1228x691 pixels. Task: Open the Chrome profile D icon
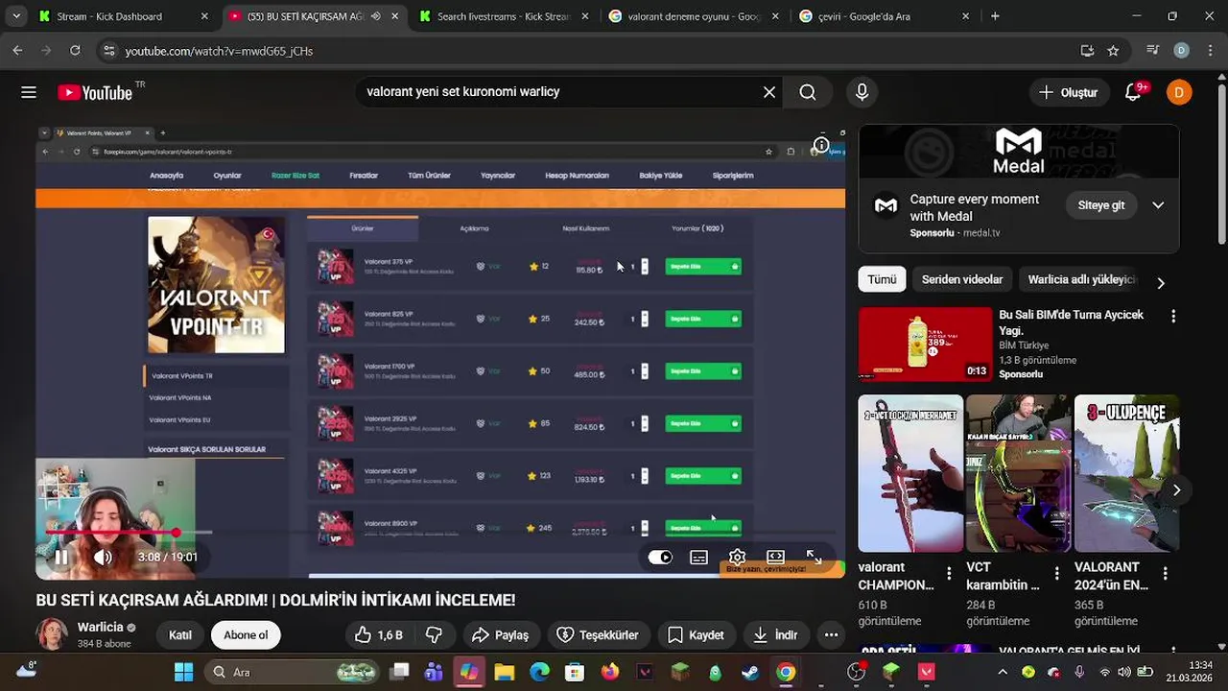point(1181,51)
